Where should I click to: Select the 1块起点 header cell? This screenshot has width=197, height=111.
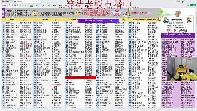click(x=13, y=19)
